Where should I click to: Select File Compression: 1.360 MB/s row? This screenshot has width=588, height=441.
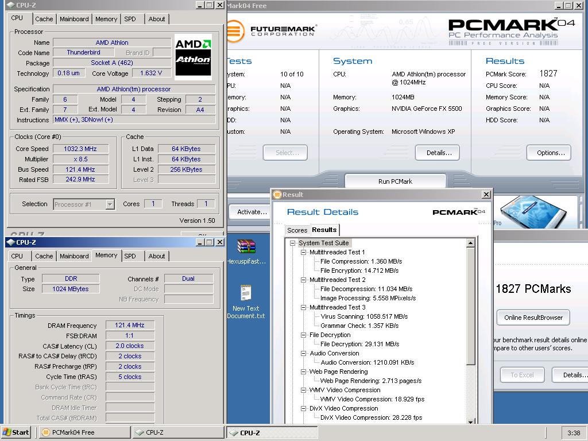point(361,261)
